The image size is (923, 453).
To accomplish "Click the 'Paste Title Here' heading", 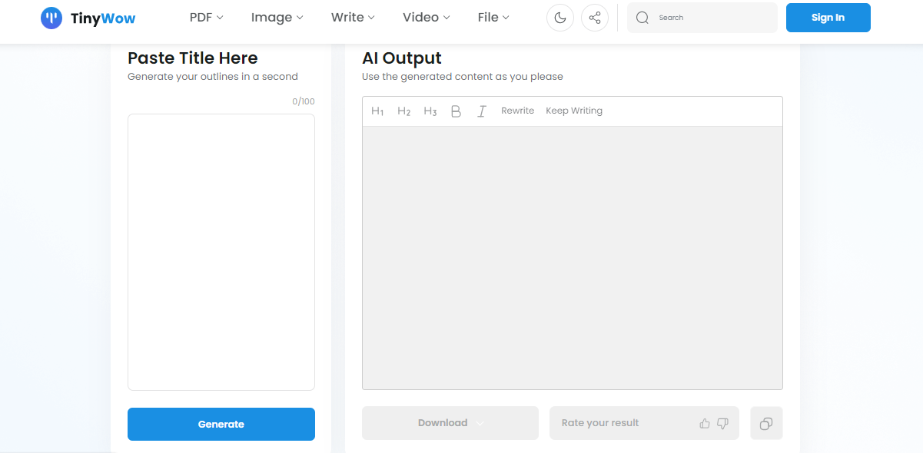I will [193, 58].
